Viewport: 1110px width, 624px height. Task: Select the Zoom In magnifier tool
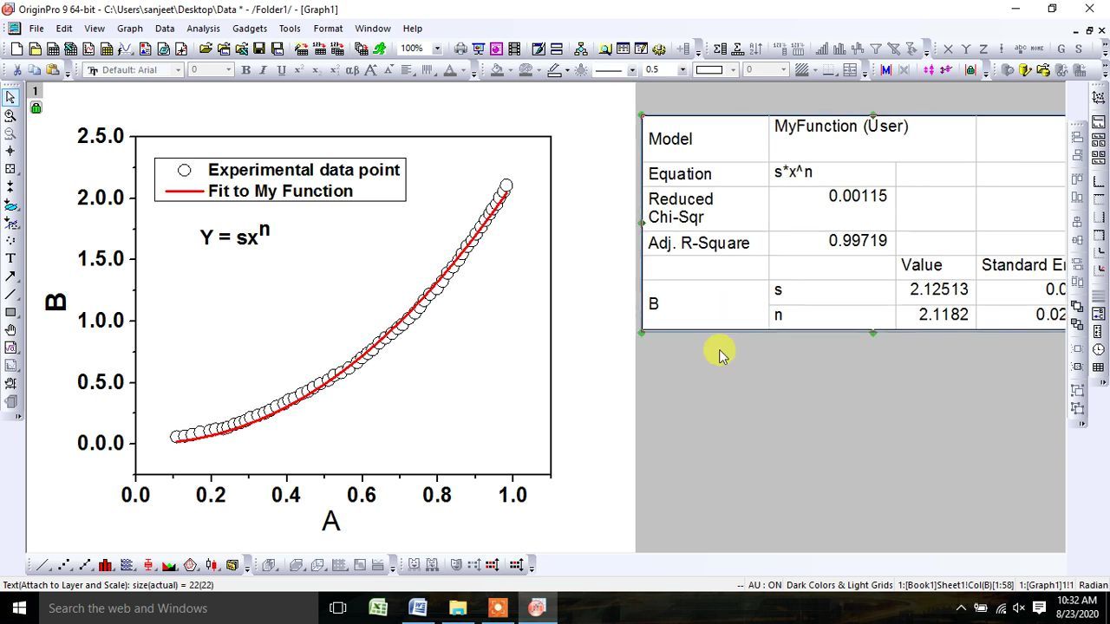(10, 115)
